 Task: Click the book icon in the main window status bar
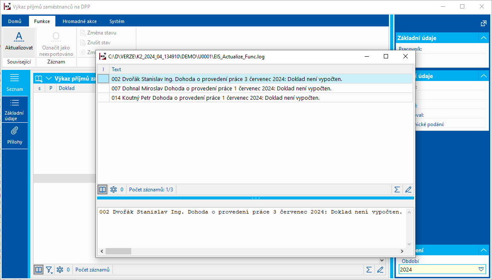[x=39, y=269]
